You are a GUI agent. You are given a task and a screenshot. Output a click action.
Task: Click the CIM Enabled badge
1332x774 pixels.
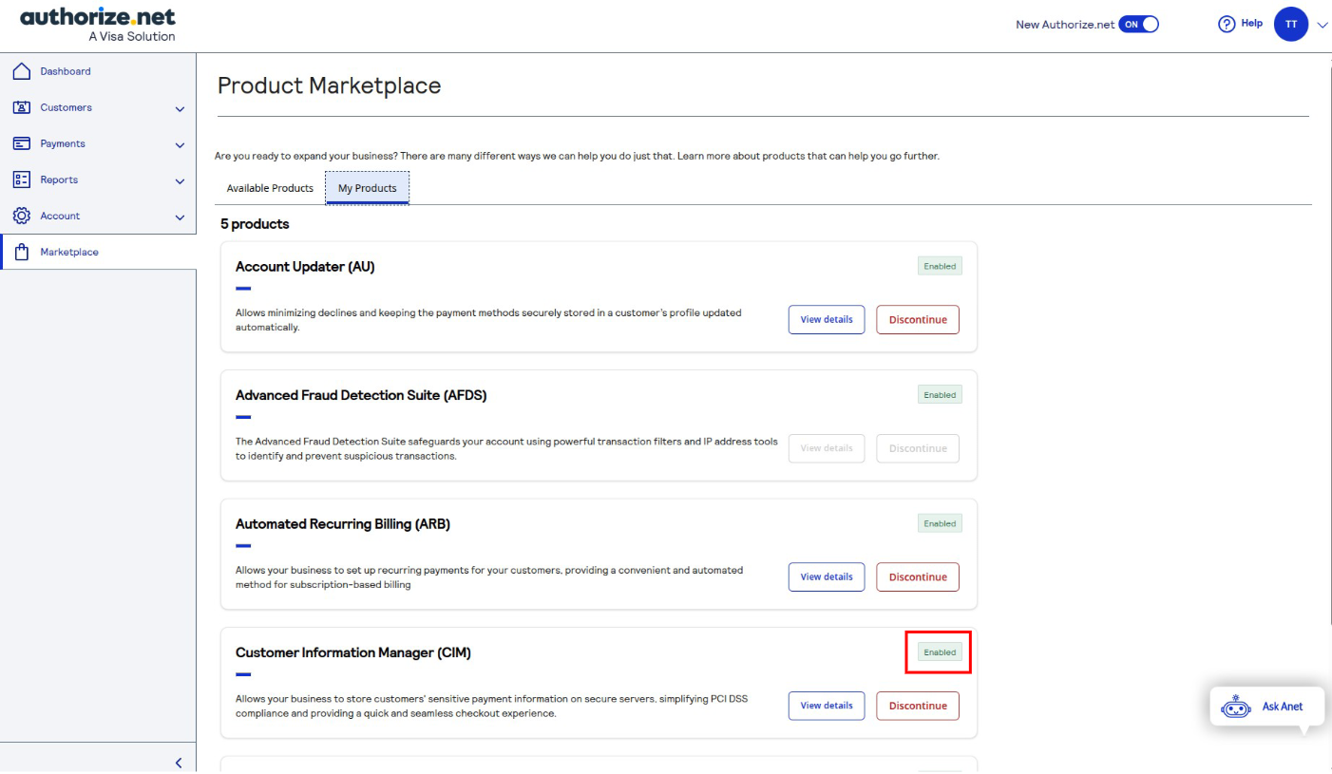[940, 652]
